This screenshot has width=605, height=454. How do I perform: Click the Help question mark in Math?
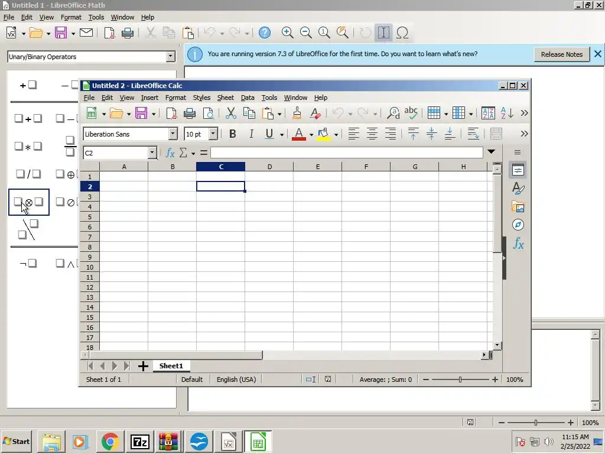pyautogui.click(x=264, y=33)
